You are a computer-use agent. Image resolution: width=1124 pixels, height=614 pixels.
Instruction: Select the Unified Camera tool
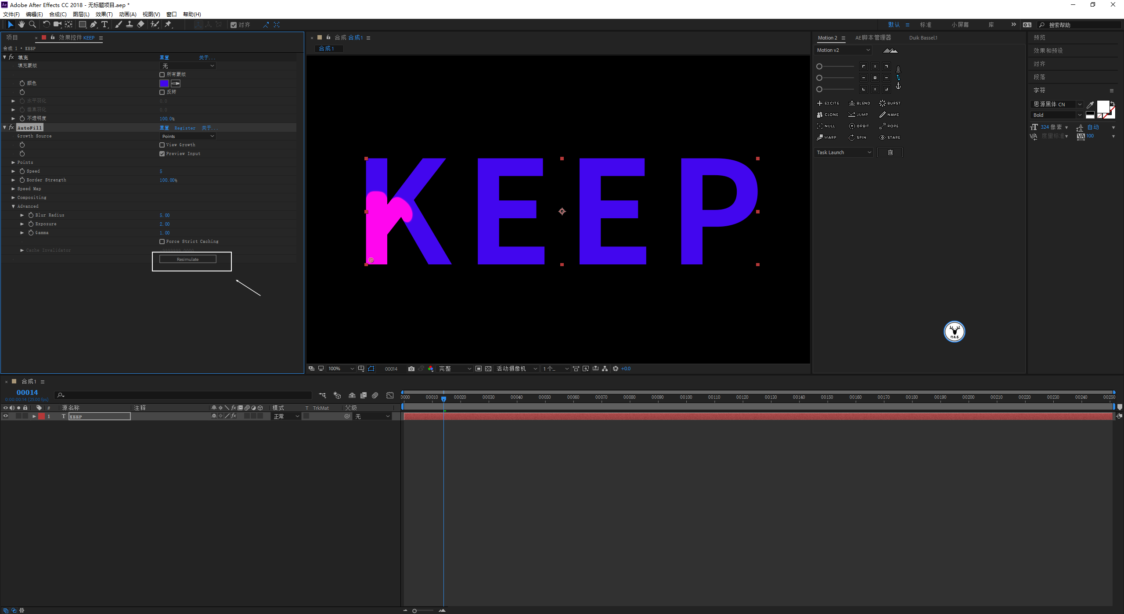[57, 25]
